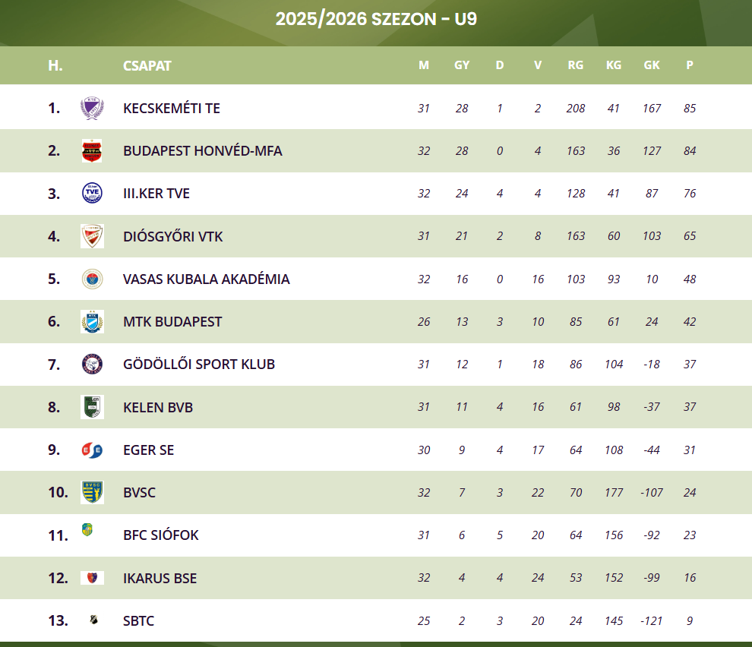Click the Kelen BVB team badge
The image size is (752, 647).
tap(92, 407)
